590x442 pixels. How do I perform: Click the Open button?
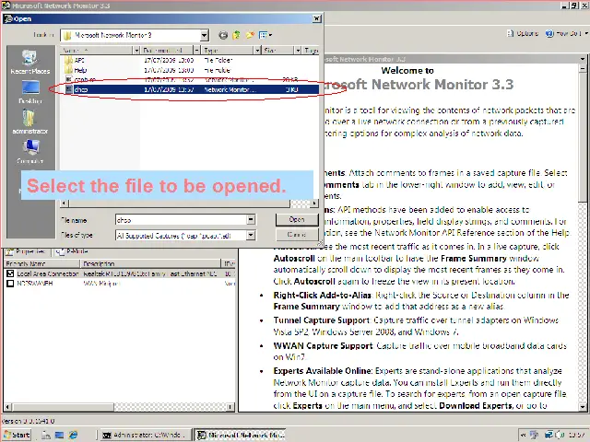[297, 219]
